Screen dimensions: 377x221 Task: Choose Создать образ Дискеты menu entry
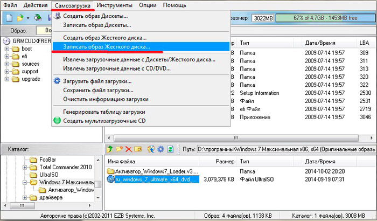click(x=141, y=16)
